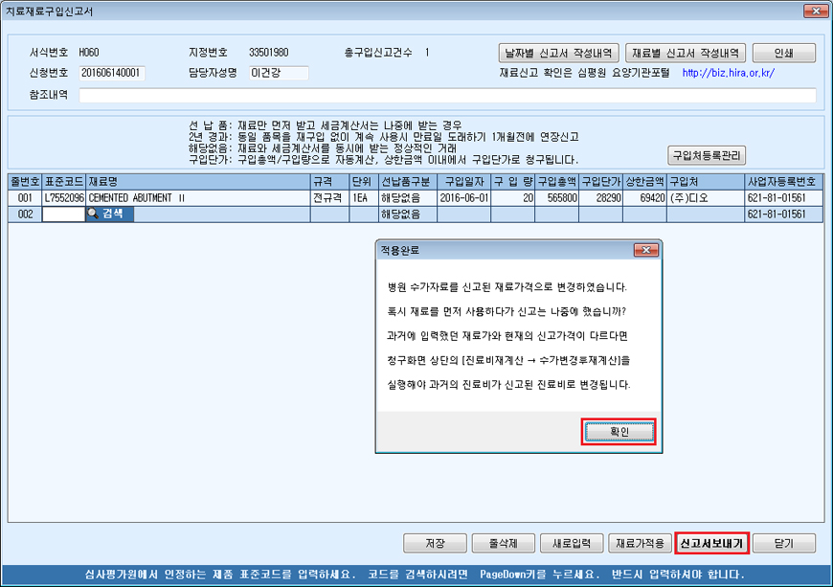Click the 검색 magnifier icon in row 002

tap(94, 214)
